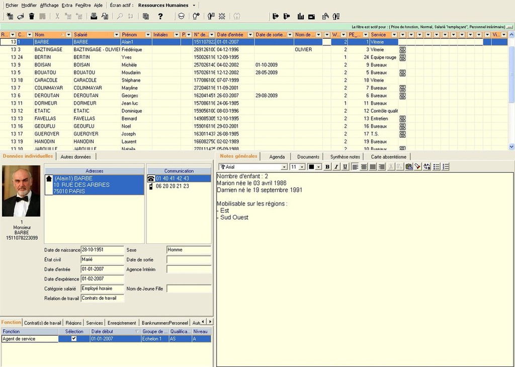Toggle the Sélection checkbox for Agent de service
Image resolution: width=515 pixels, height=367 pixels.
[x=74, y=339]
